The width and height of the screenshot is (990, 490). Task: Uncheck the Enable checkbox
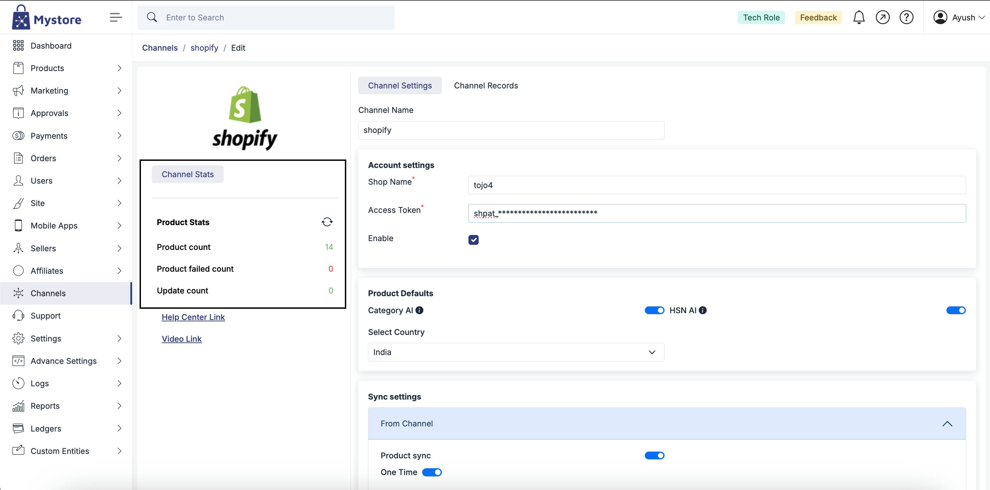click(x=474, y=240)
